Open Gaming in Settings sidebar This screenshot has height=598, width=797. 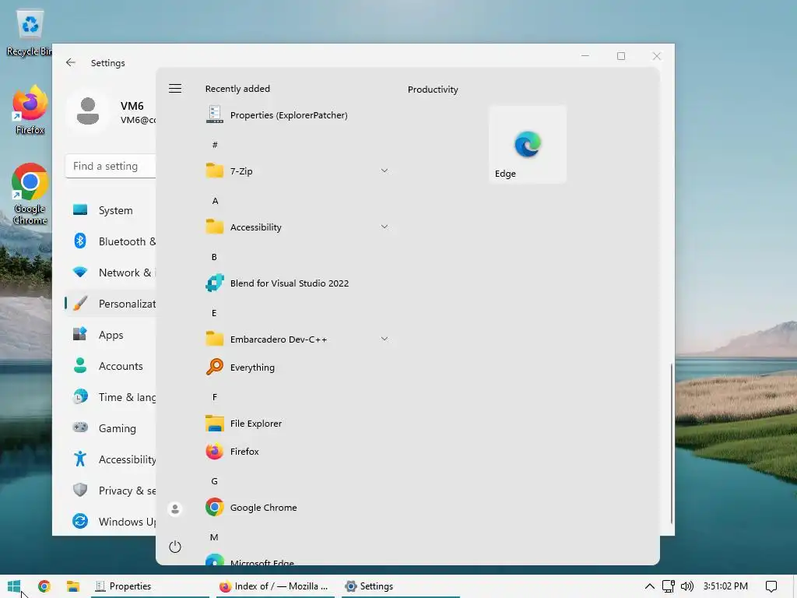coord(111,428)
